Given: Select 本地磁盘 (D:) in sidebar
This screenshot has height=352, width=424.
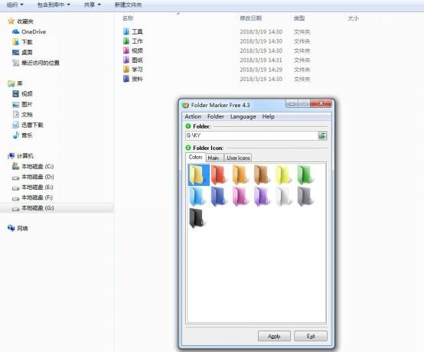Looking at the screenshot, I should [33, 177].
